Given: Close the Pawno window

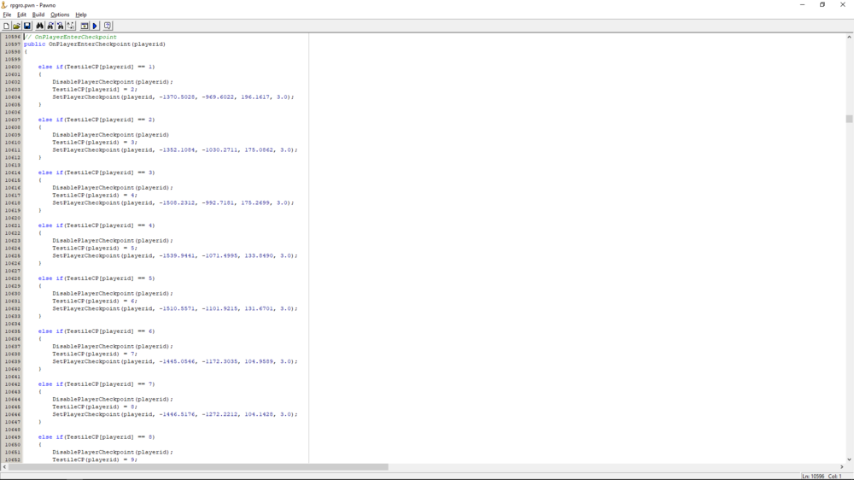Looking at the screenshot, I should pos(843,5).
